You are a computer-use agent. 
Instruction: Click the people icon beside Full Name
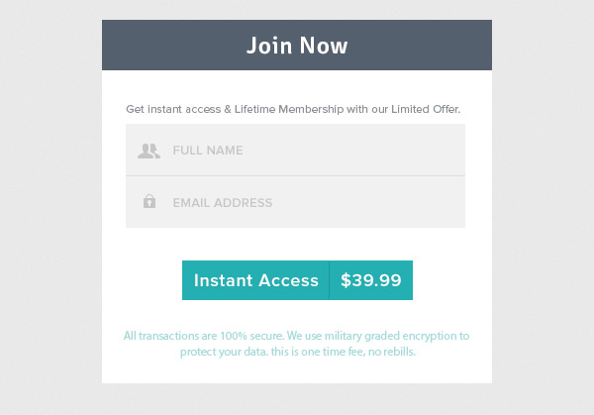pos(148,151)
